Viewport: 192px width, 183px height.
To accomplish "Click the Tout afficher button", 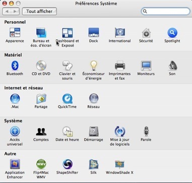I will [x=39, y=11].
